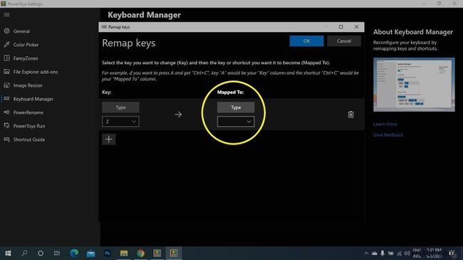This screenshot has height=260, width=463.
Task: Open File Explorer from taskbar
Action: [x=124, y=253]
